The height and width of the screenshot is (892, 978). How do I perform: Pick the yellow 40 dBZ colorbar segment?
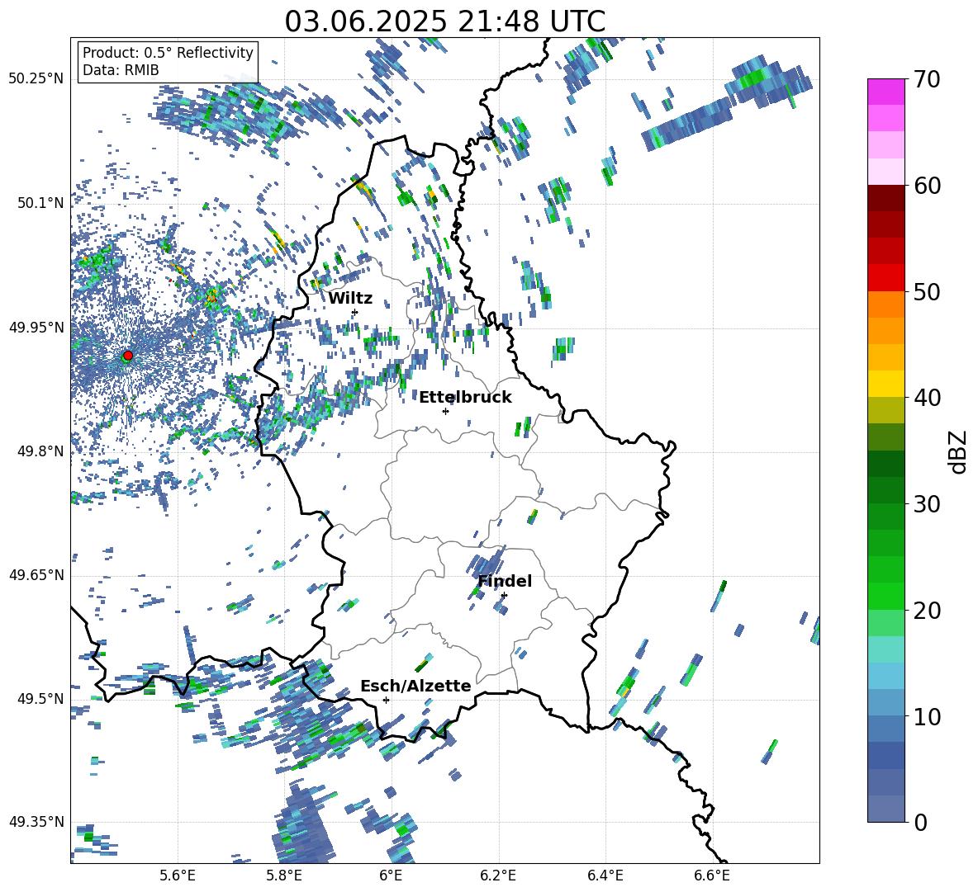pyautogui.click(x=886, y=383)
